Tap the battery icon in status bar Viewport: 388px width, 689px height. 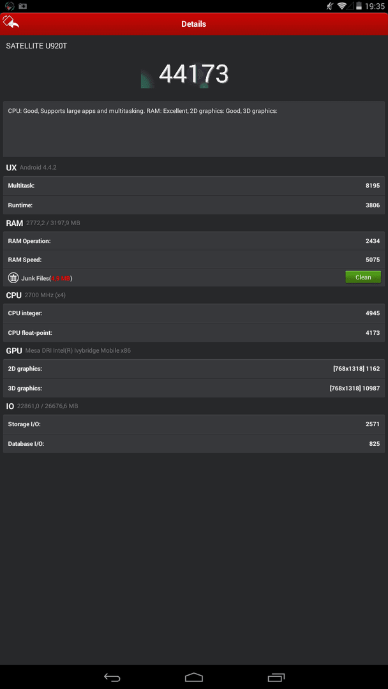pyautogui.click(x=359, y=6)
